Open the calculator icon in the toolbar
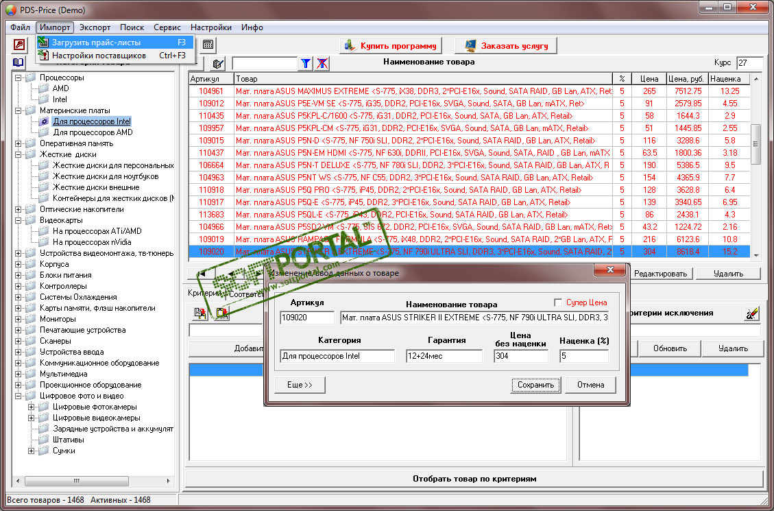 [x=208, y=45]
